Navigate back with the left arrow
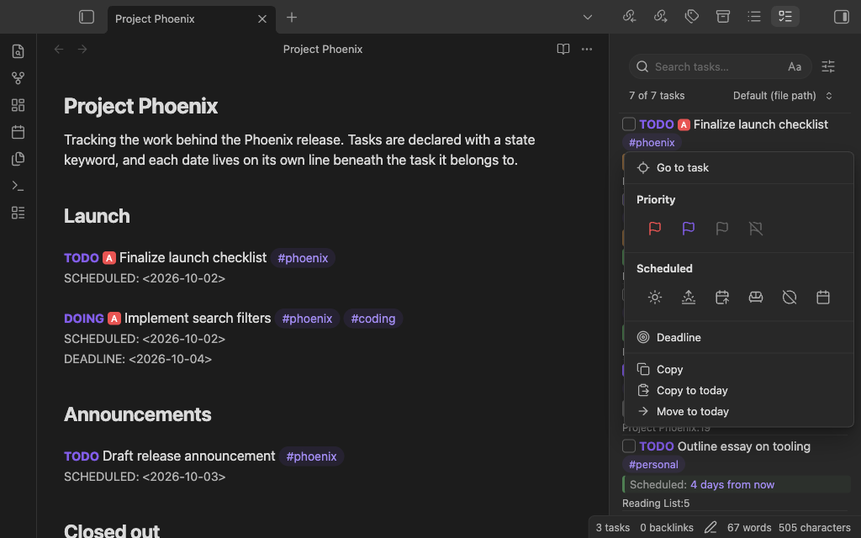Viewport: 861px width, 538px height. click(59, 50)
